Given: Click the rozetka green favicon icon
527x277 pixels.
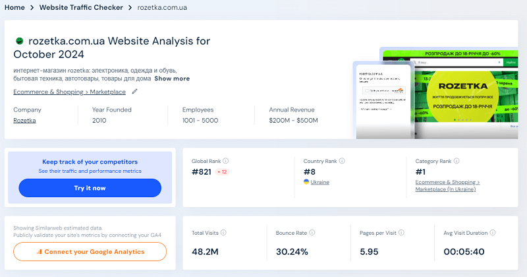Looking at the screenshot, I should [20, 41].
